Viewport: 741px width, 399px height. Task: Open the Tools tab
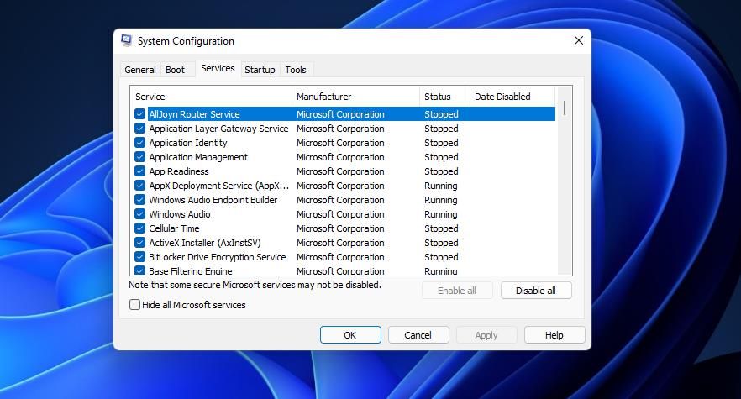click(296, 70)
